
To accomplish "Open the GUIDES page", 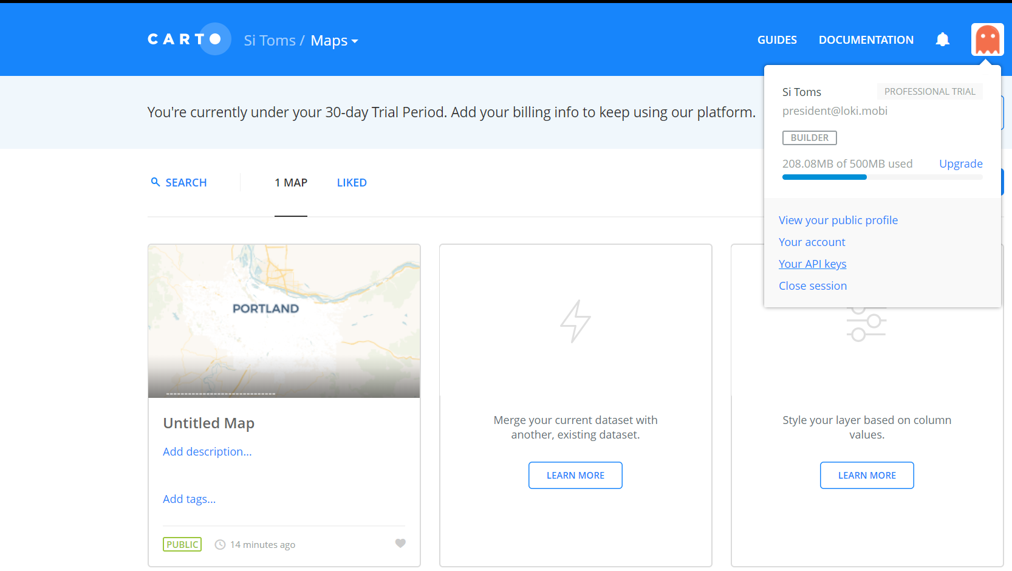I will (x=777, y=40).
